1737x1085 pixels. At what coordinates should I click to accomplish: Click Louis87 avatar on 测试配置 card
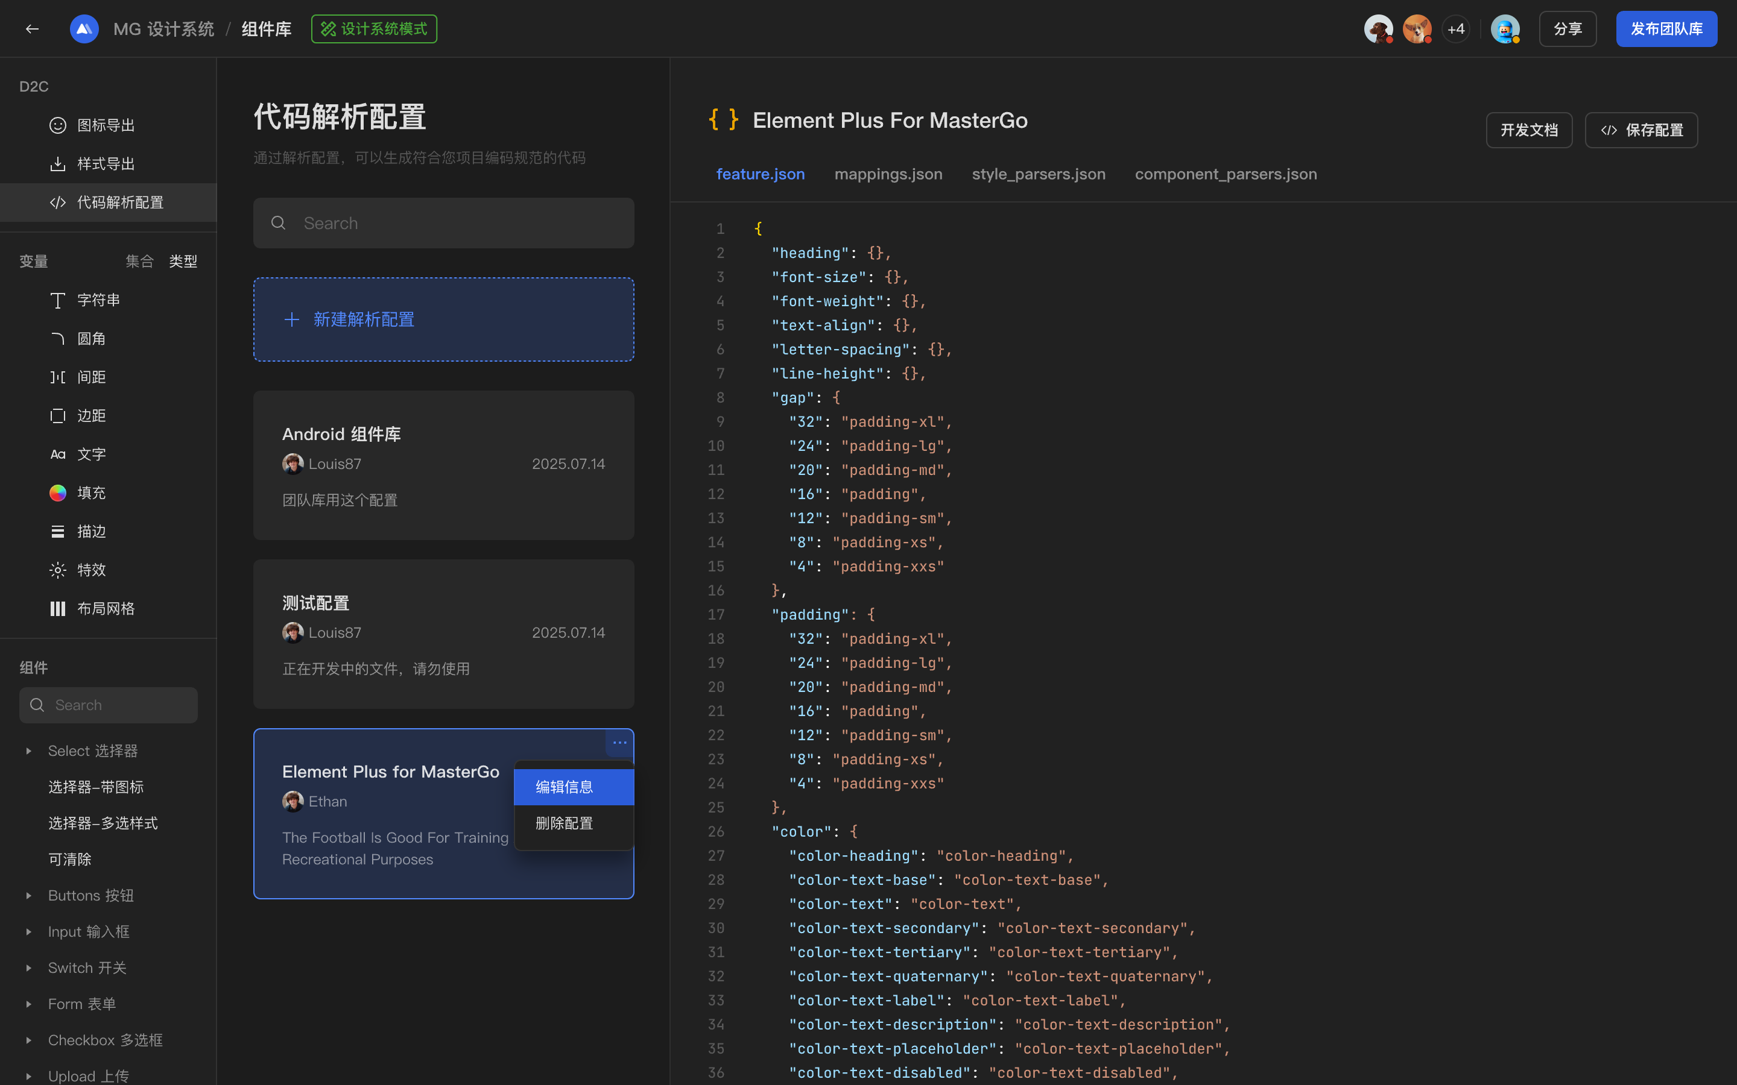293,633
